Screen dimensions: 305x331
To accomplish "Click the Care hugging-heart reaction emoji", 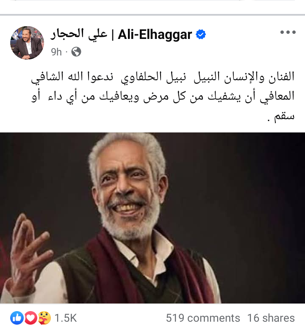I will [x=44, y=318].
